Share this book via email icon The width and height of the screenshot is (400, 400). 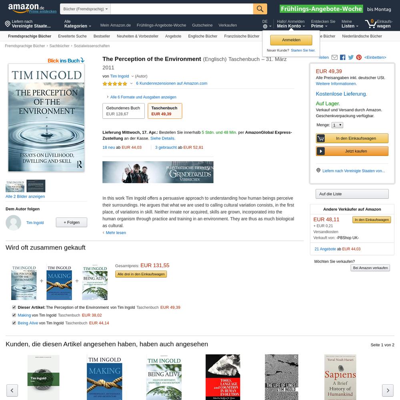click(x=334, y=57)
